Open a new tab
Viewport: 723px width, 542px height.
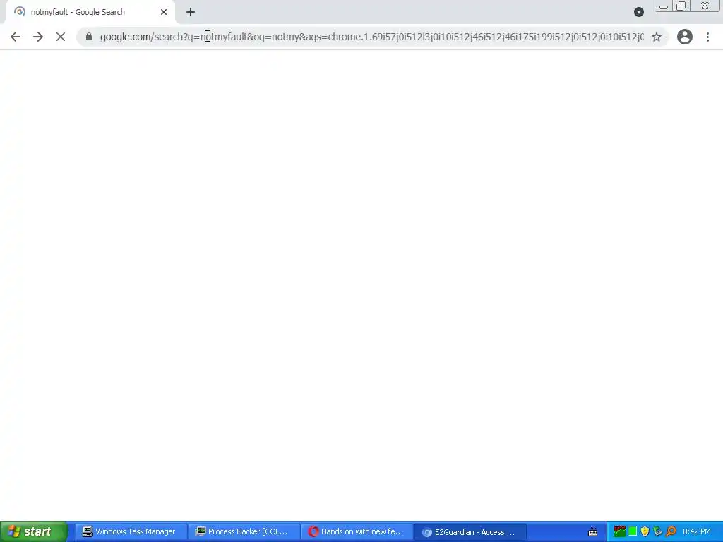191,12
